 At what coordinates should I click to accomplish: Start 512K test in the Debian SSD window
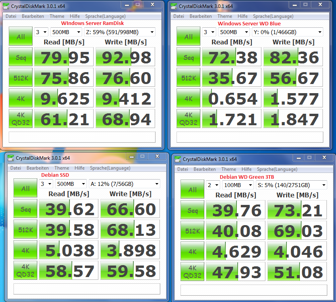coord(25,229)
